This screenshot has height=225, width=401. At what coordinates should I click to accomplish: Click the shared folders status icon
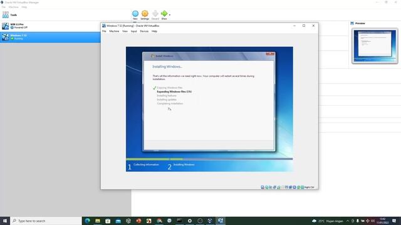(283, 187)
